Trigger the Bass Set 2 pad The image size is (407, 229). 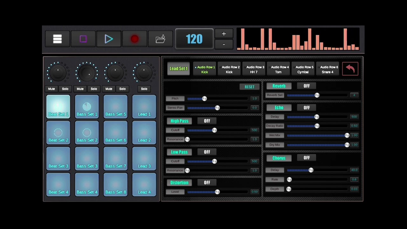coord(87,133)
